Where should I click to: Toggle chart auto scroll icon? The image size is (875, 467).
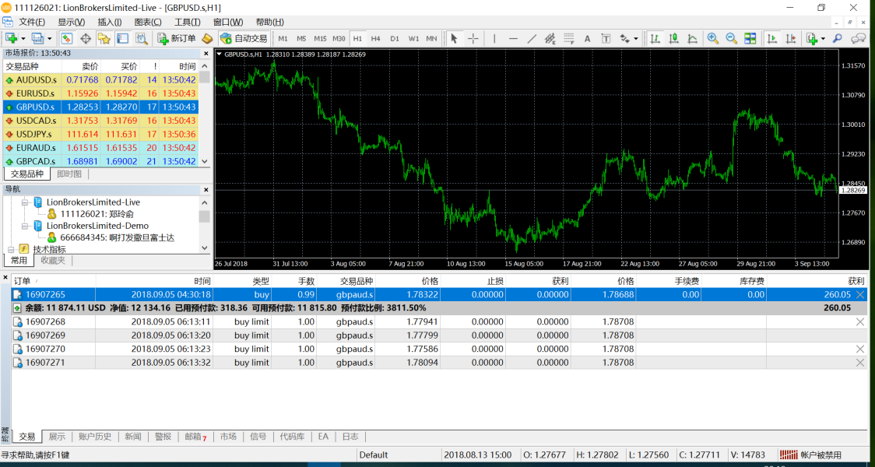tap(772, 38)
